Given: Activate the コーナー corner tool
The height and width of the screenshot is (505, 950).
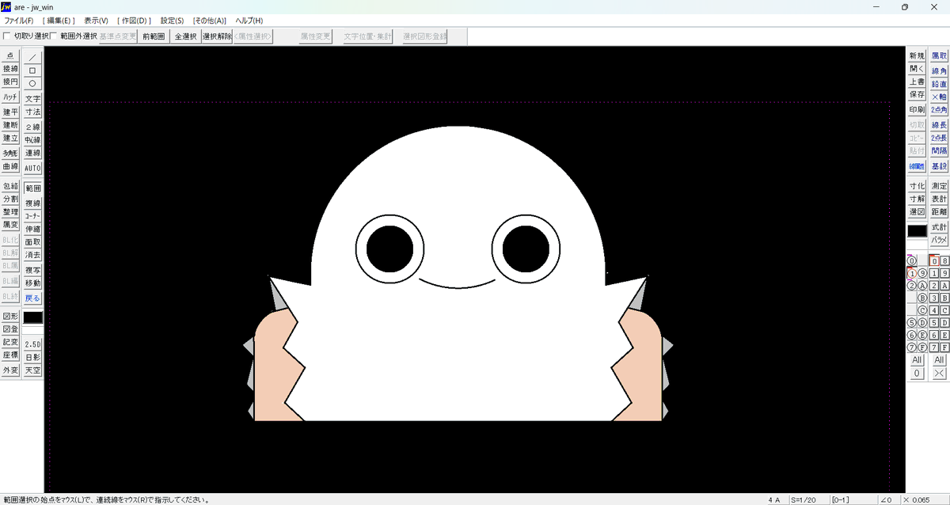Looking at the screenshot, I should tap(32, 216).
